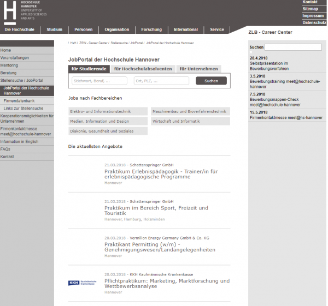Open Information in English
328x306 pixels.
point(27,141)
